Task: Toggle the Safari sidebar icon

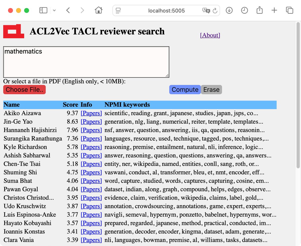Action: [43, 10]
